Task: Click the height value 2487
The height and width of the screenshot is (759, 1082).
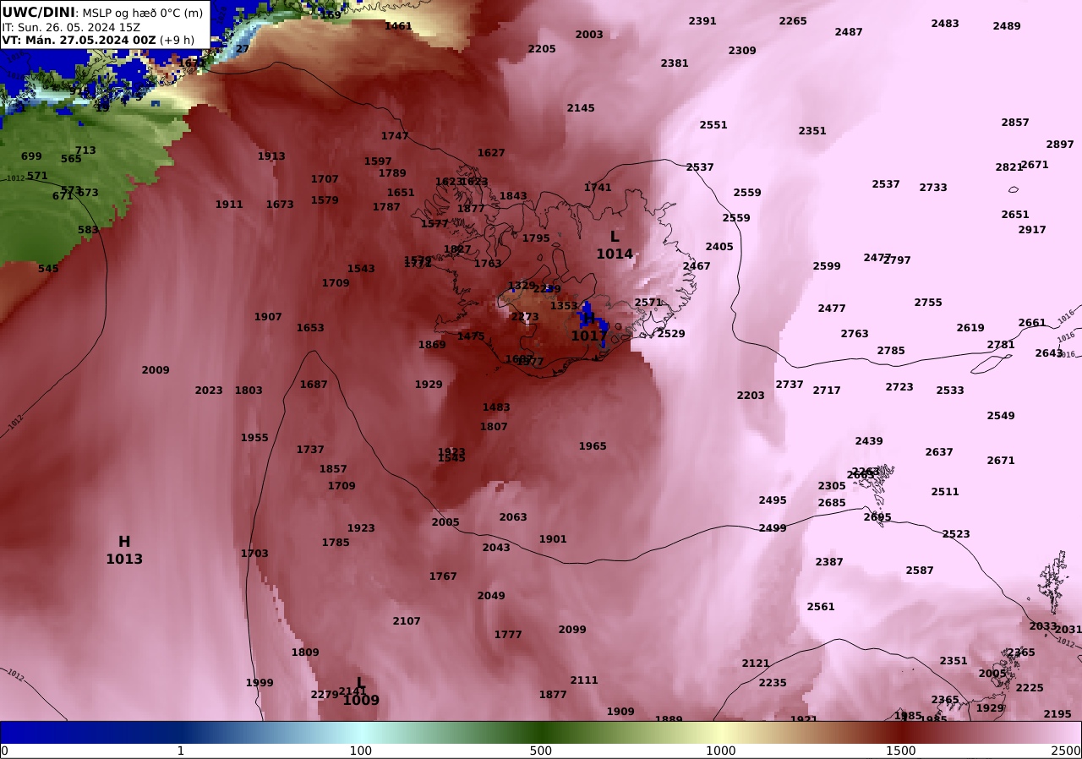Action: (849, 32)
